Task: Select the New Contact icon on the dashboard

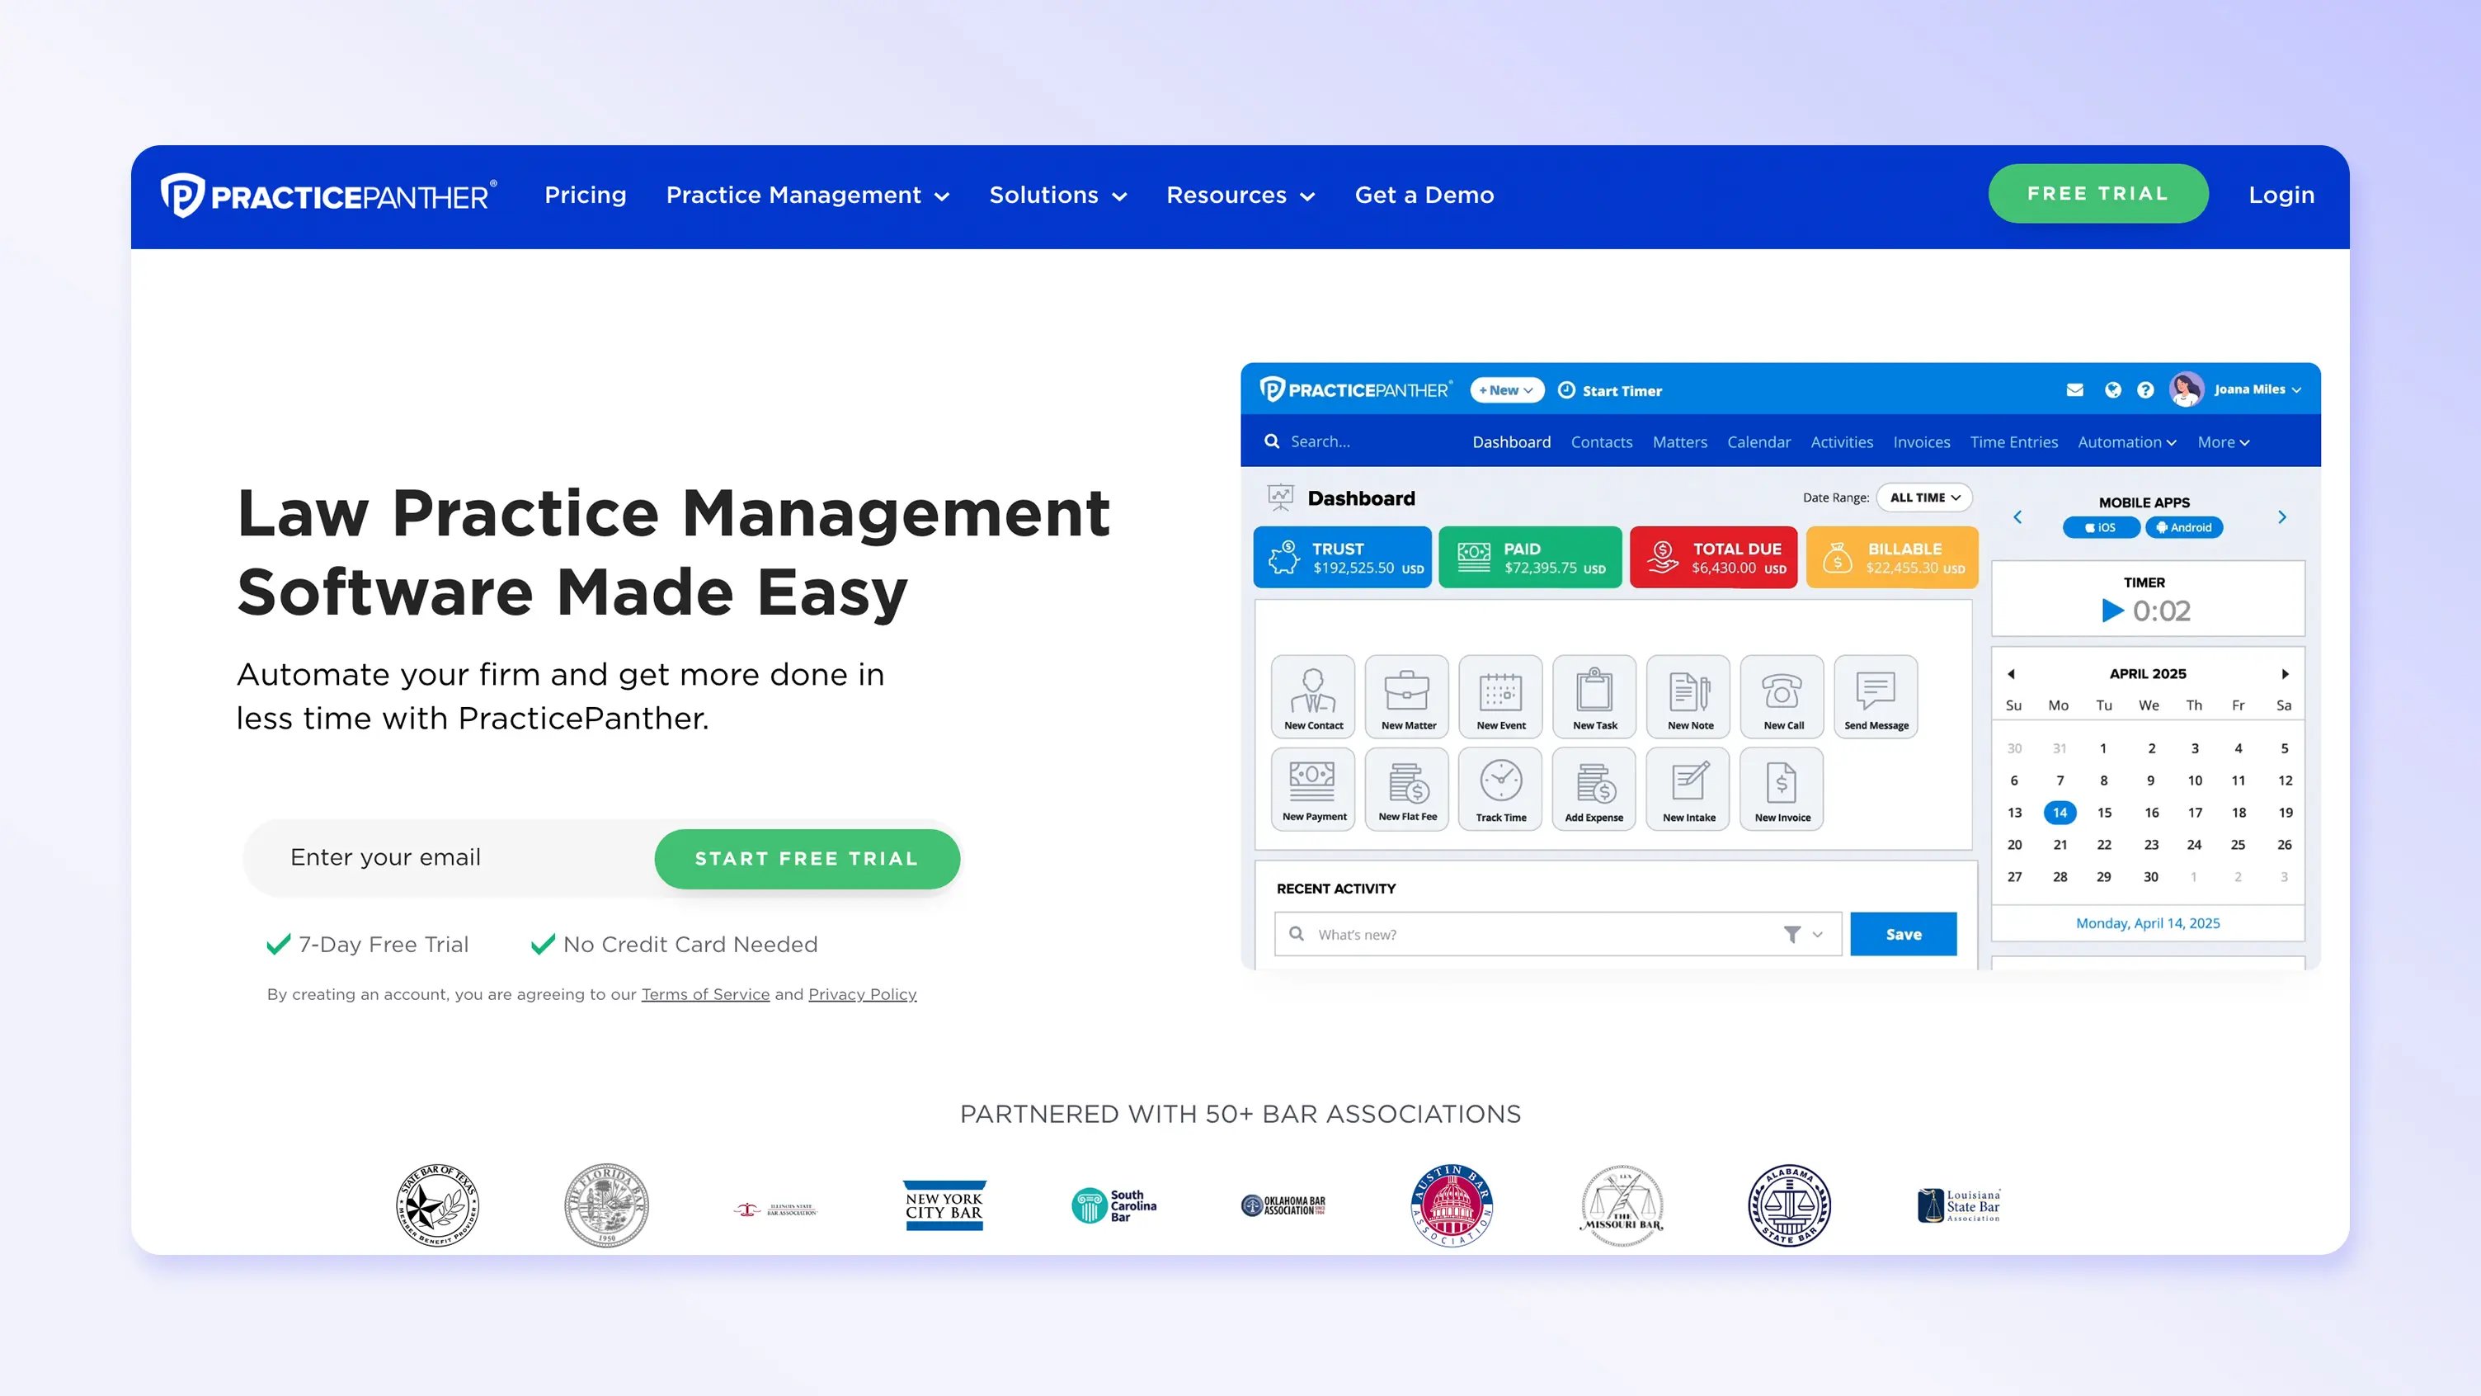Action: point(1313,696)
